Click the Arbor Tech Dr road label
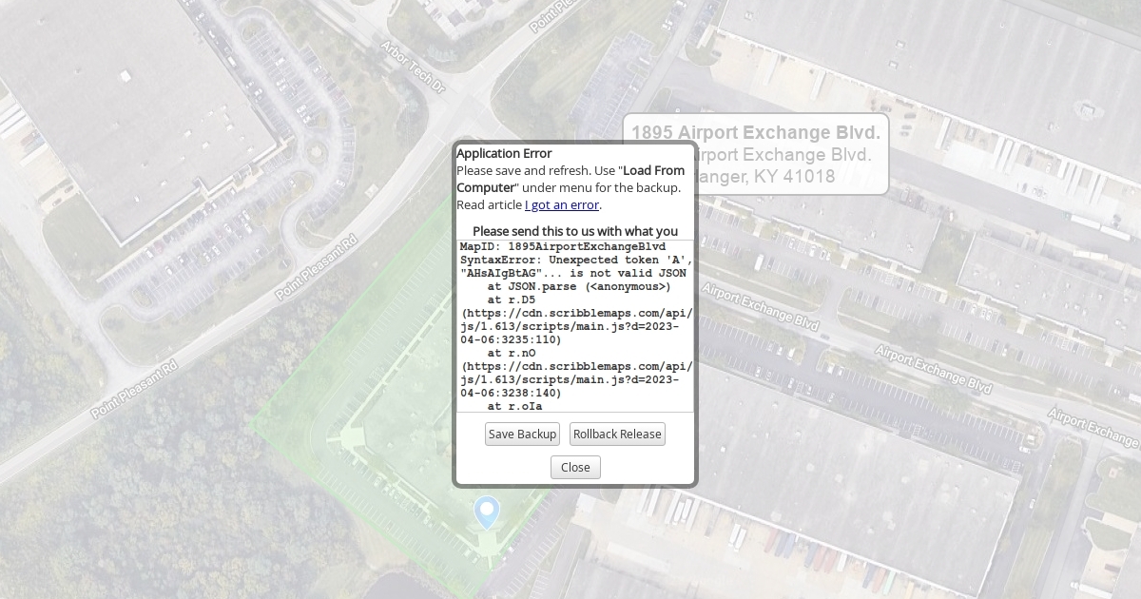Viewport: 1141px width, 599px height. 413,67
